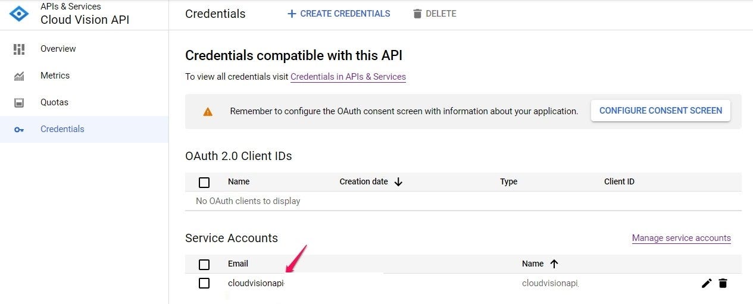Image resolution: width=753 pixels, height=304 pixels.
Task: Go to Metrics in sidebar
Action: (55, 76)
